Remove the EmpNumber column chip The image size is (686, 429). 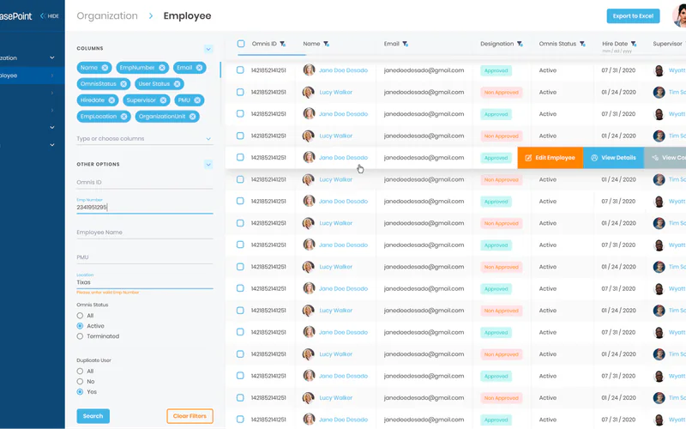(x=162, y=68)
